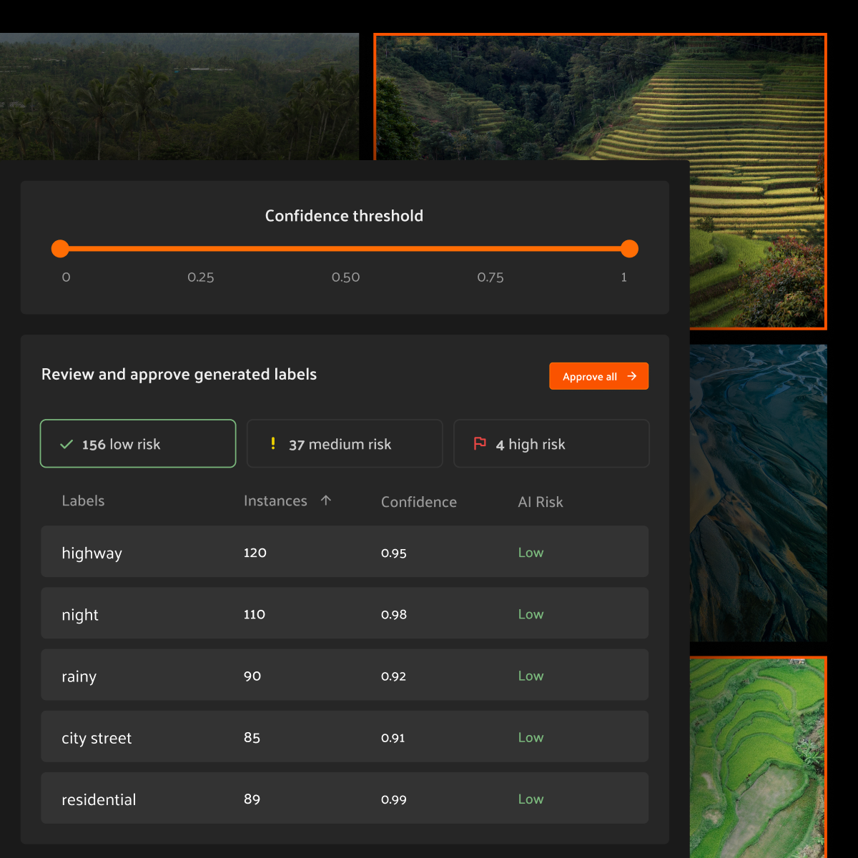The image size is (858, 858).
Task: Click the Approve all button
Action: (x=598, y=376)
